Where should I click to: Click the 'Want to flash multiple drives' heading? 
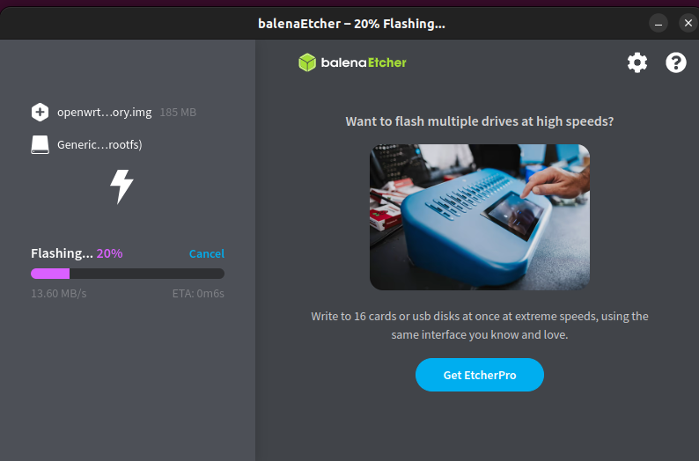pos(480,121)
